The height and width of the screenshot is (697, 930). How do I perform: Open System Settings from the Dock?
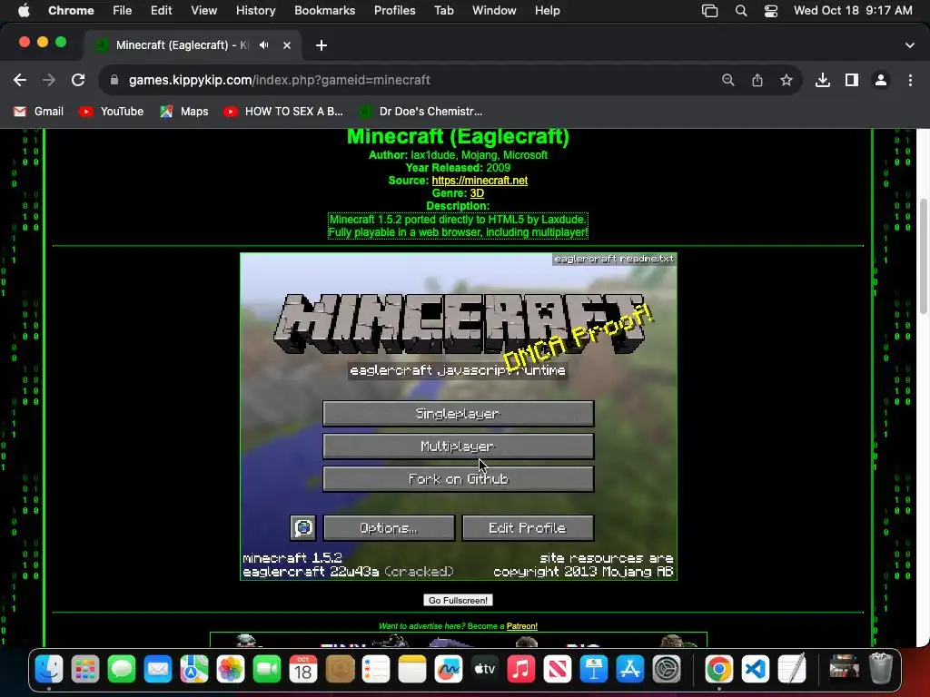(666, 669)
